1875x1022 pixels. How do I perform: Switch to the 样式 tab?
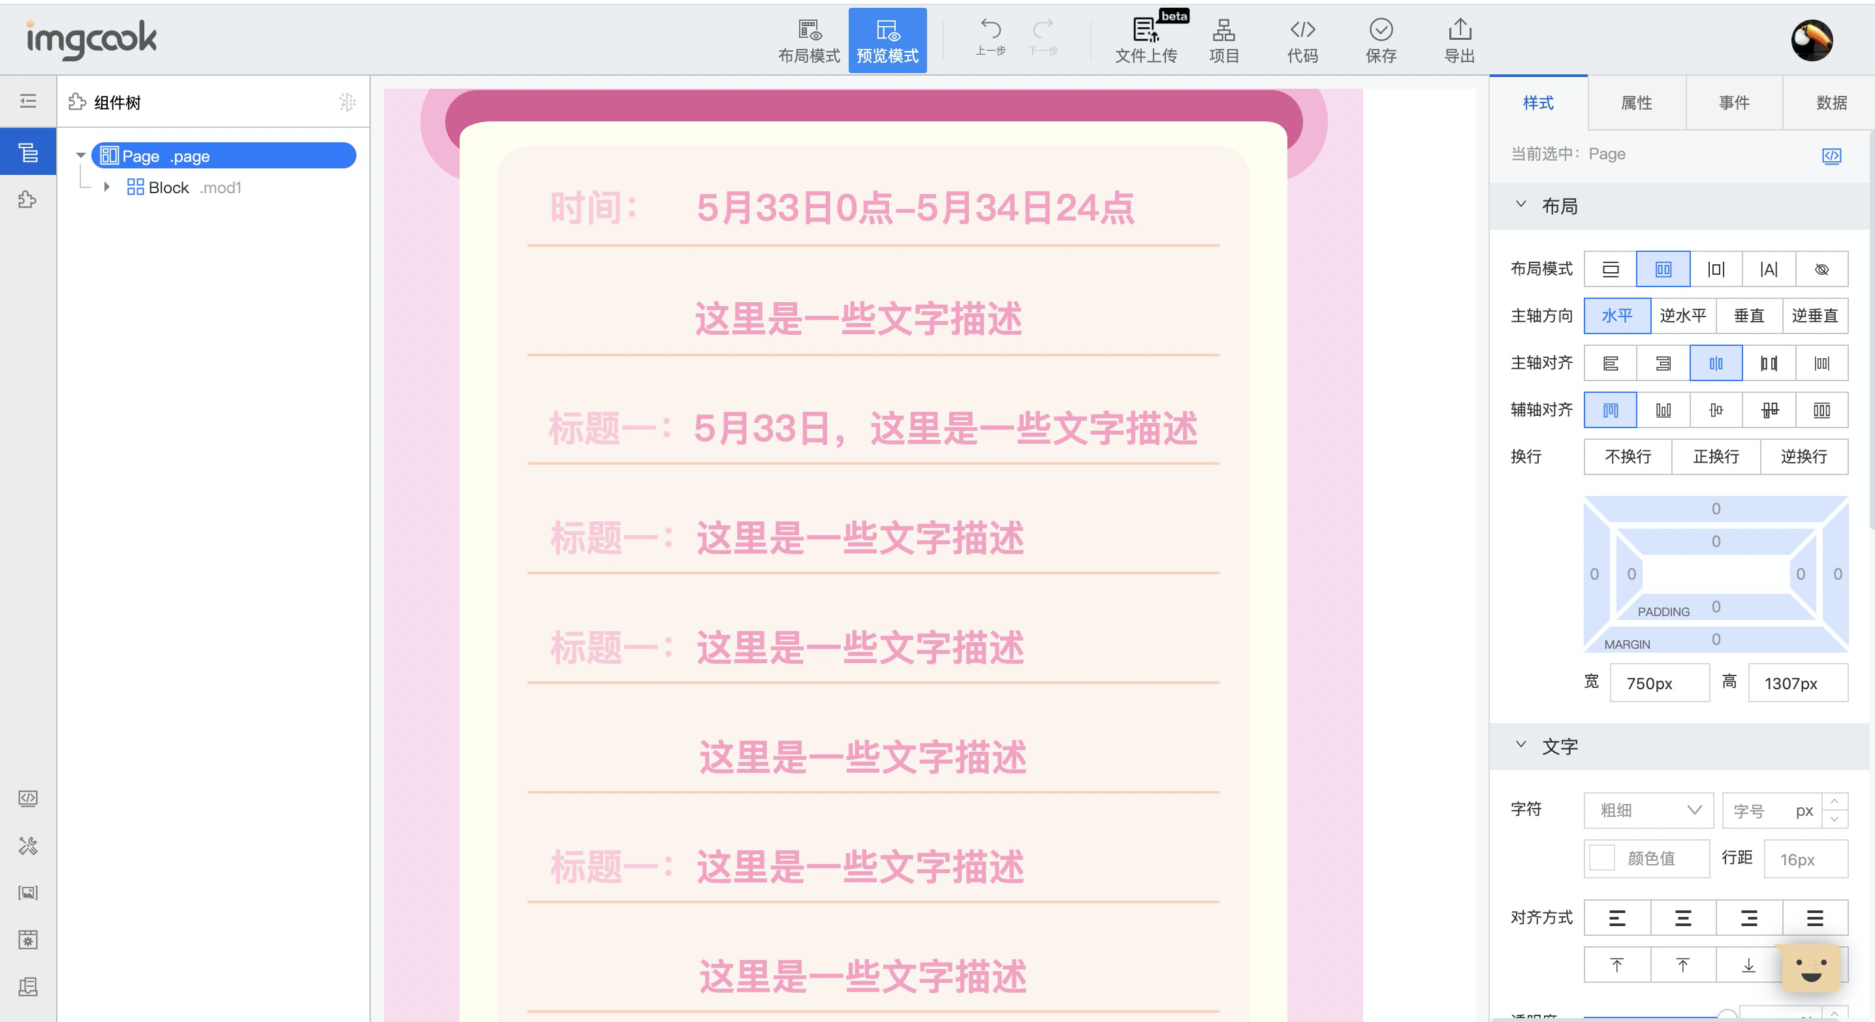[1538, 102]
